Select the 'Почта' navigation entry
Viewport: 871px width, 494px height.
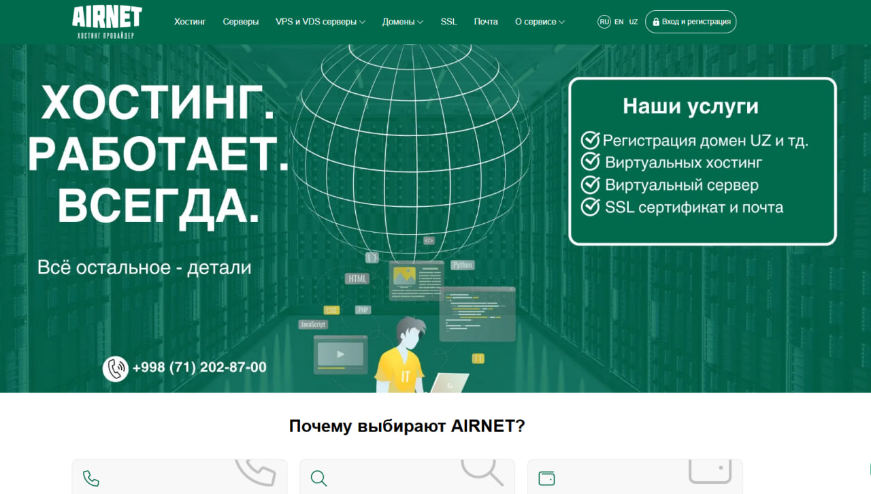tap(486, 21)
